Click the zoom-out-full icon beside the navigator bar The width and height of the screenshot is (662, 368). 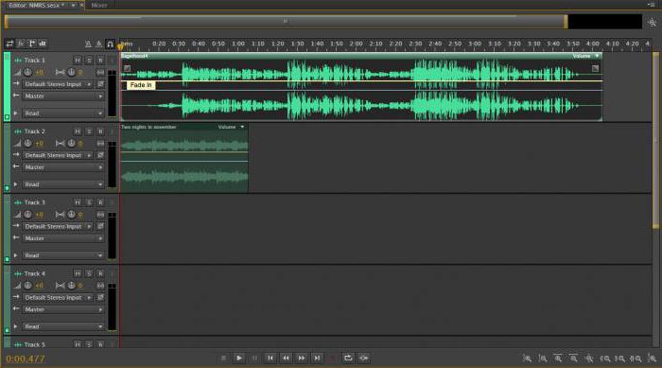tap(652, 22)
